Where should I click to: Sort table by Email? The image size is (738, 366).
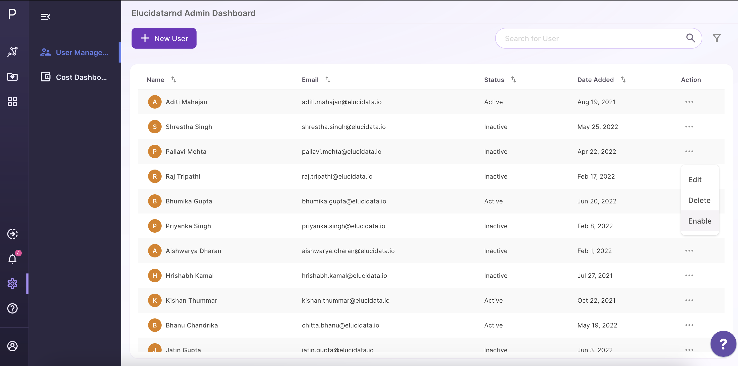[x=328, y=80]
